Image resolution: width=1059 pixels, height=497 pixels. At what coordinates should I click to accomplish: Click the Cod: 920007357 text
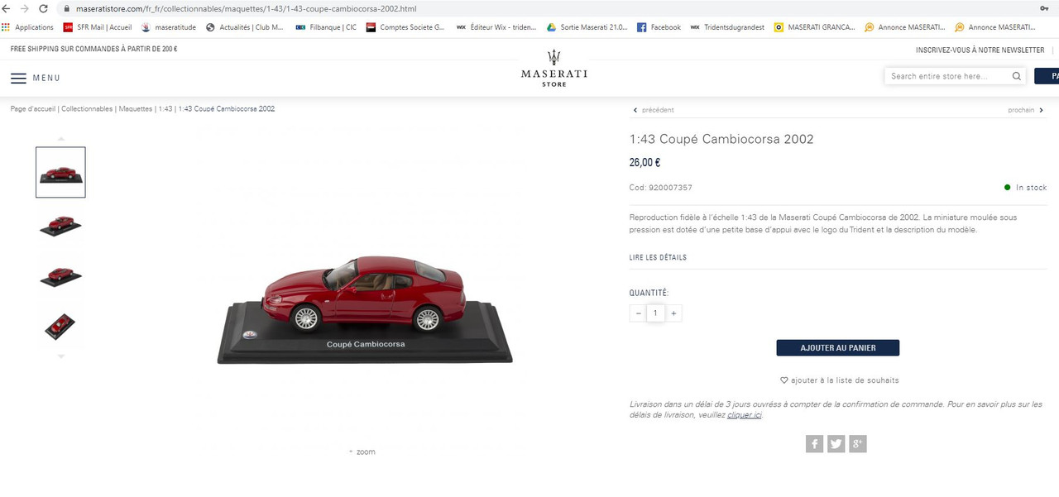pos(660,188)
